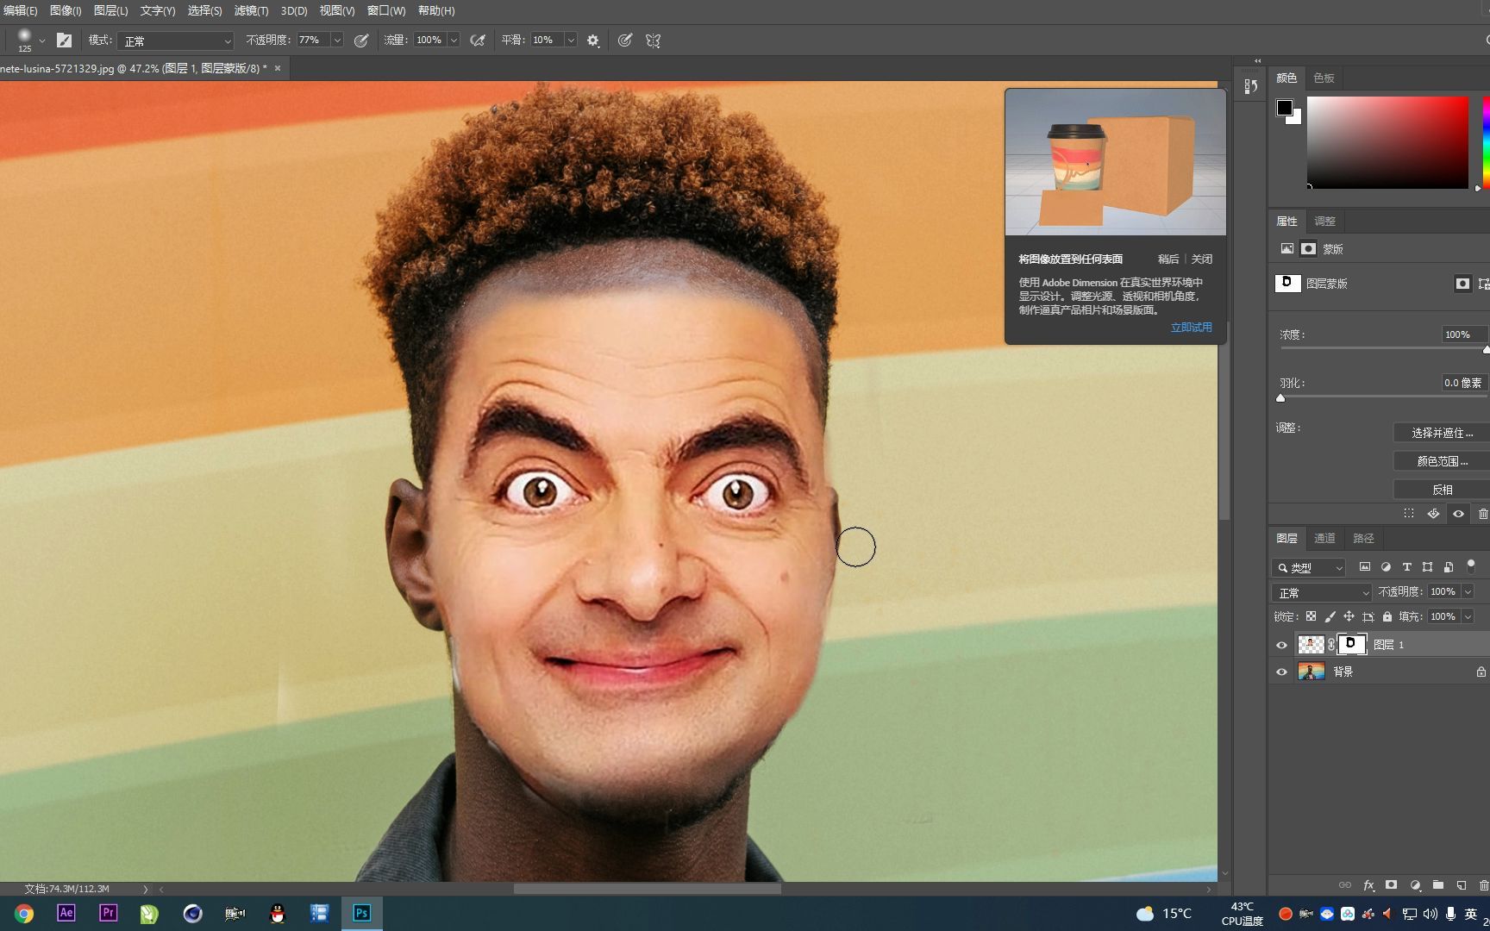Image resolution: width=1490 pixels, height=931 pixels.
Task: Filter layers by smart object icon
Action: point(1449,567)
